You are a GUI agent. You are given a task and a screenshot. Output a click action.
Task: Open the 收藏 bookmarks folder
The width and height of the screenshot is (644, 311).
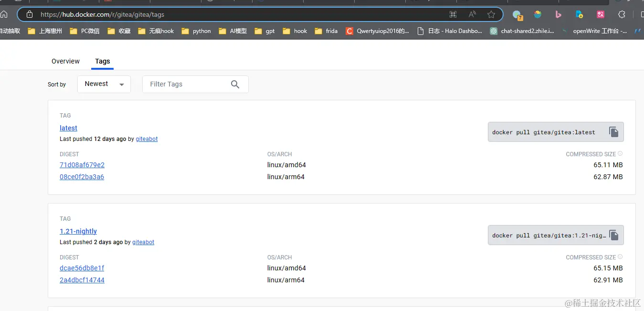(x=119, y=31)
